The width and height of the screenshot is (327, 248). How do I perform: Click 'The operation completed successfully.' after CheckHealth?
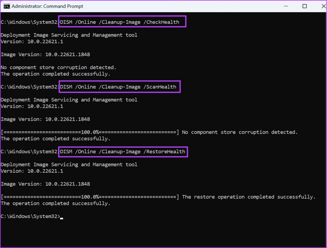[55, 74]
